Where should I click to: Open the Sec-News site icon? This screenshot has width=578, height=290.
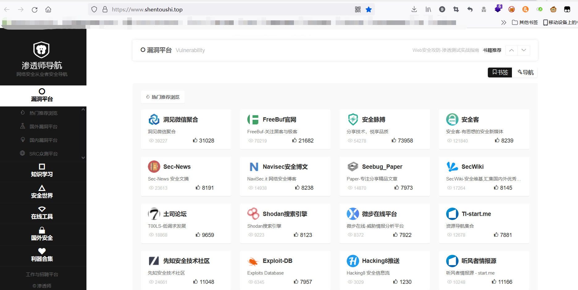(x=154, y=167)
